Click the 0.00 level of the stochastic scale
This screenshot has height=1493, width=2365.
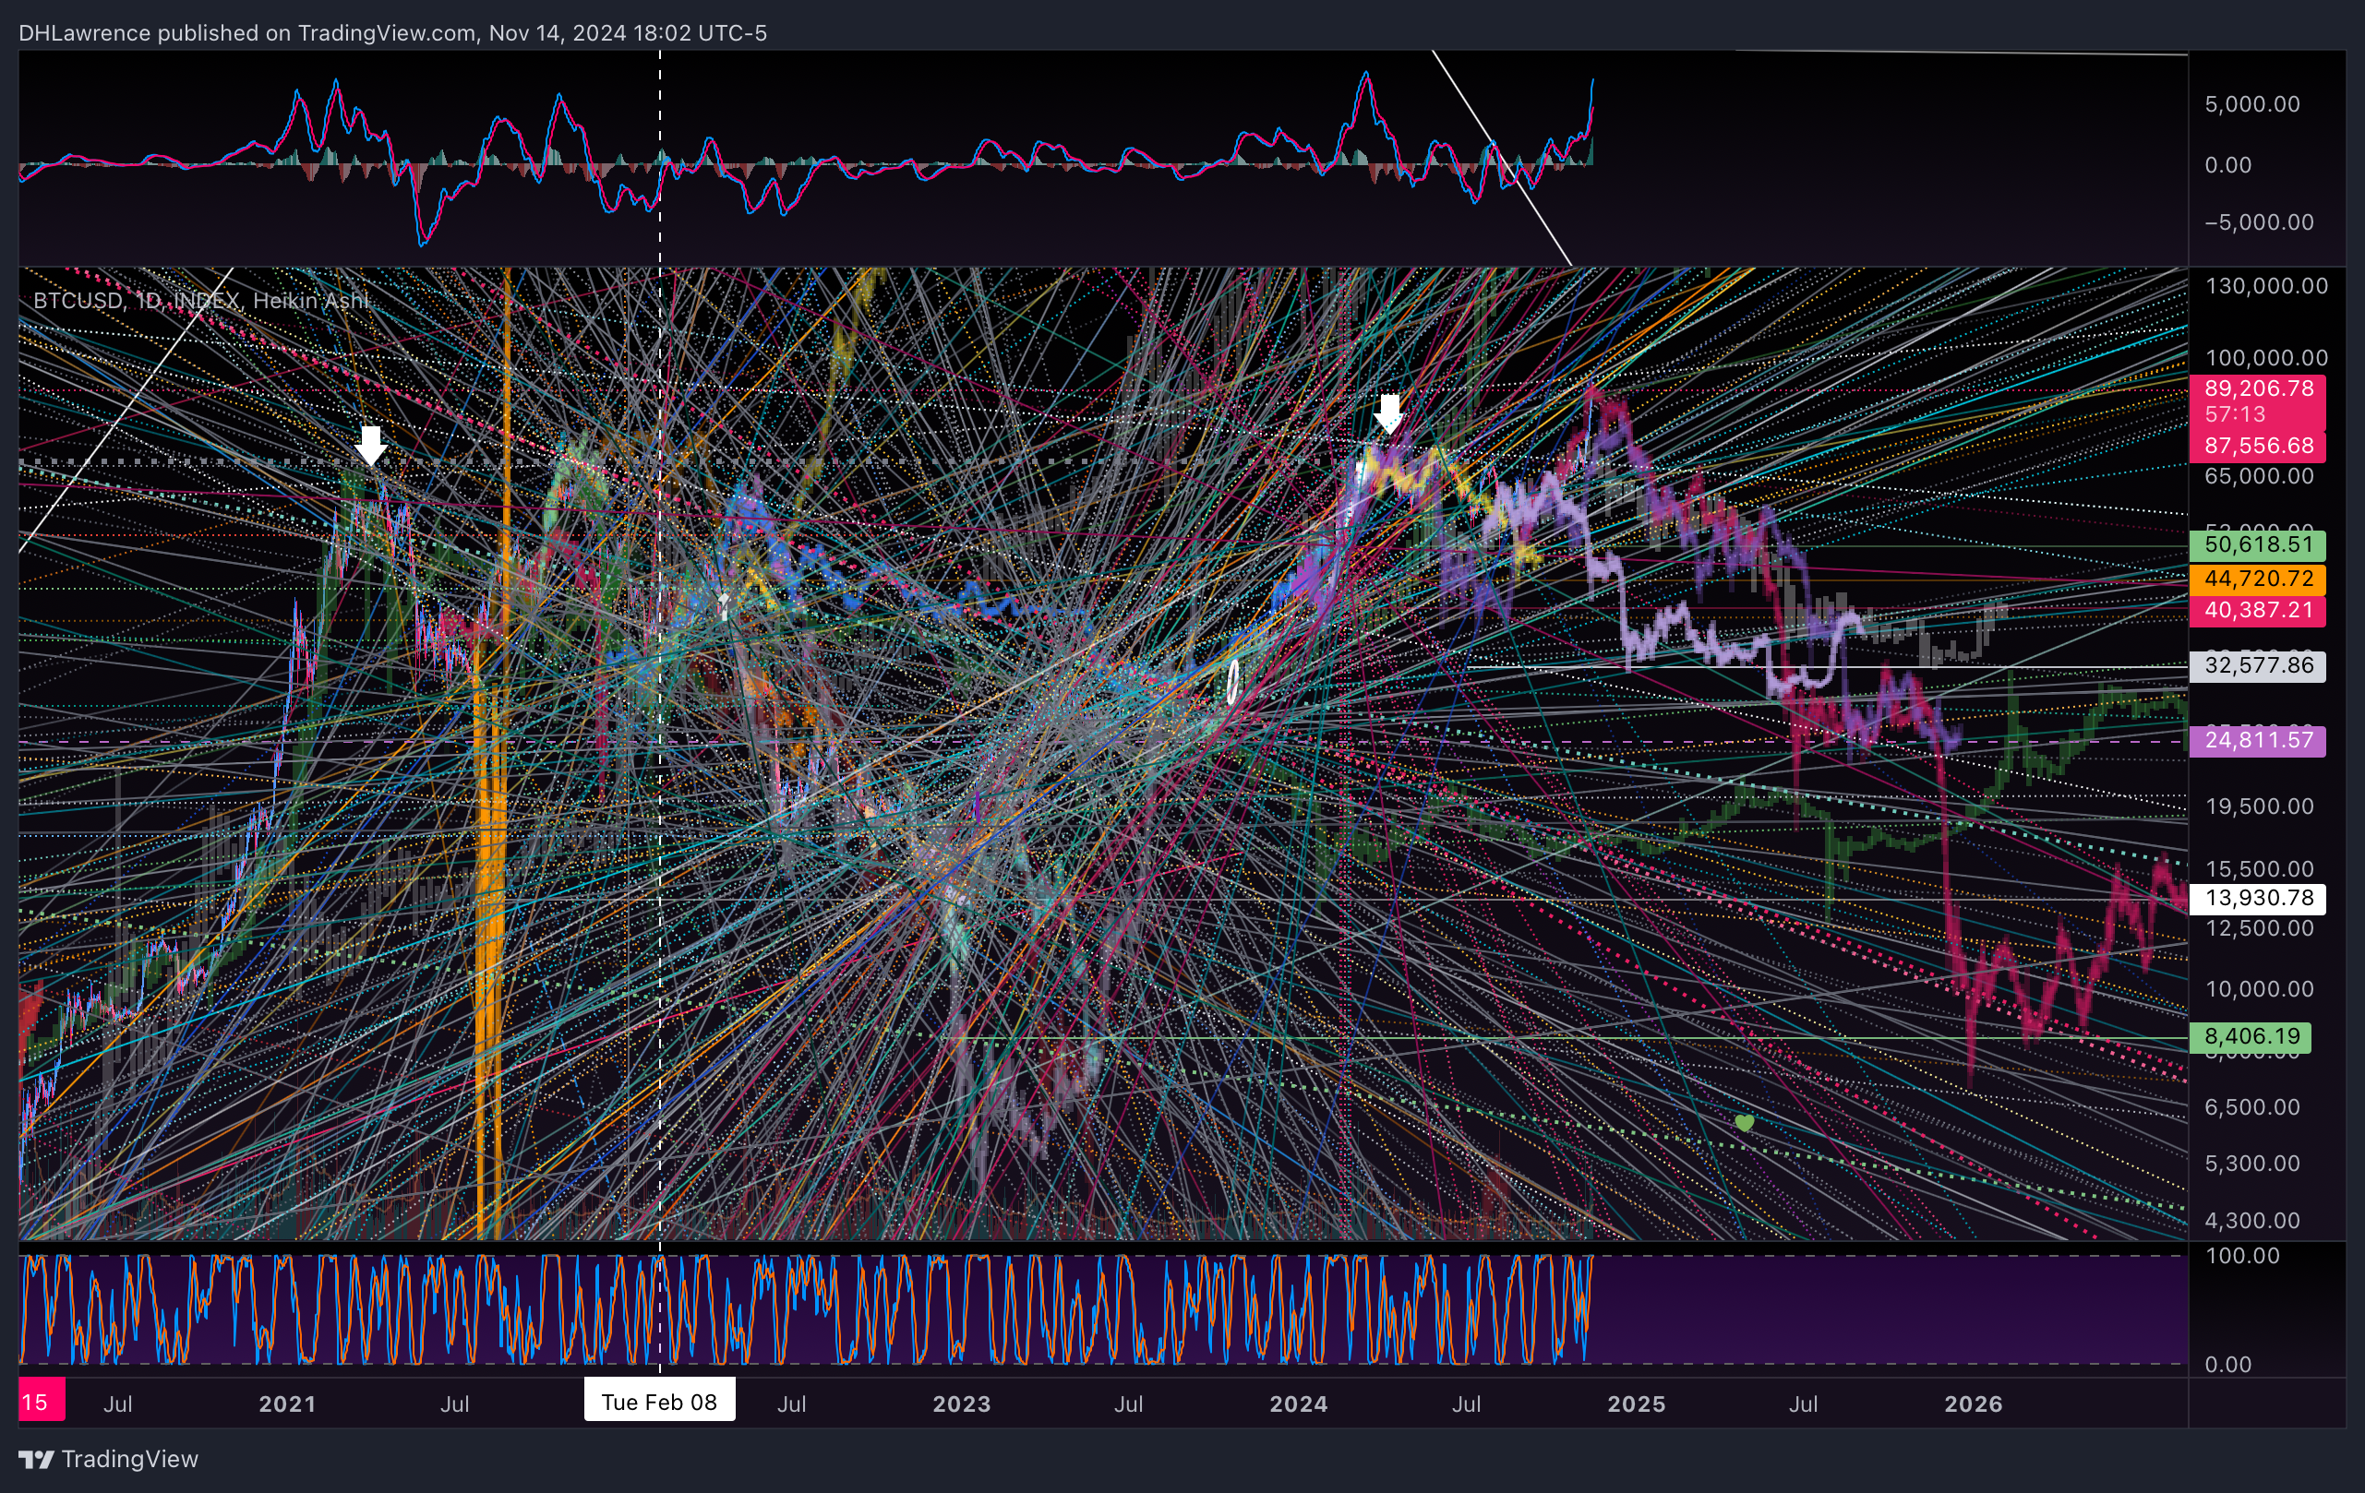coord(2227,1365)
